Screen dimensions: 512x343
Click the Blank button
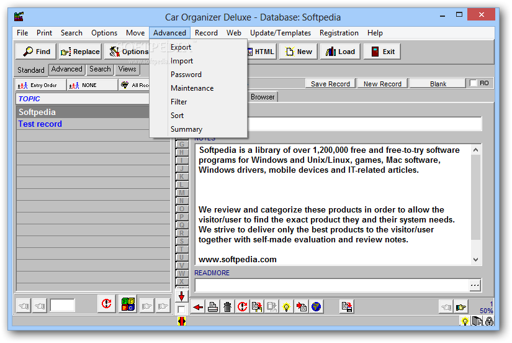tap(438, 84)
